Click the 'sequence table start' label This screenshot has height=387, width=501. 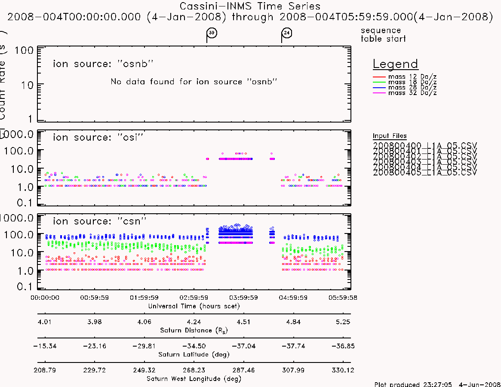(383, 34)
